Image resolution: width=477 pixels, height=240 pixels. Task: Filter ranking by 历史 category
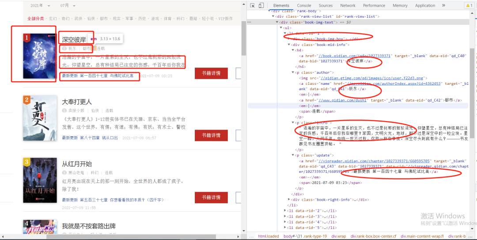click(x=142, y=19)
